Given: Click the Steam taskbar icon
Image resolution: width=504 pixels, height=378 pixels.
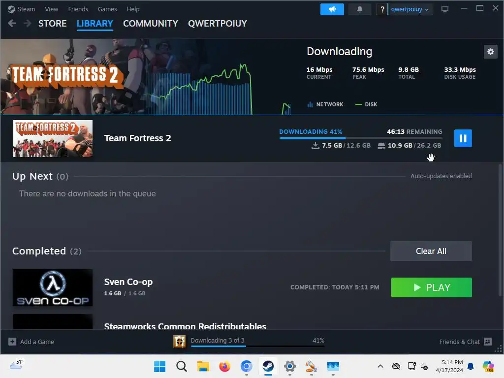Looking at the screenshot, I should [x=268, y=366].
